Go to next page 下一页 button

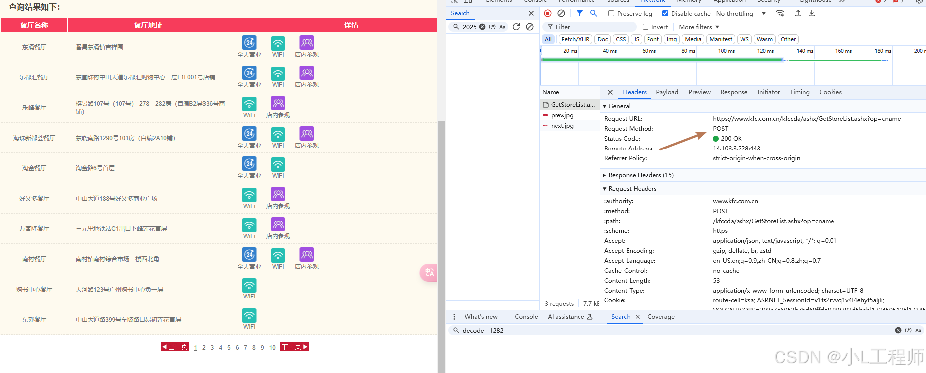pos(295,347)
